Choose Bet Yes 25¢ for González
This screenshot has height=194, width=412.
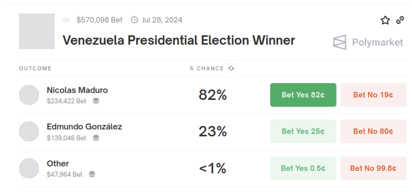click(303, 131)
